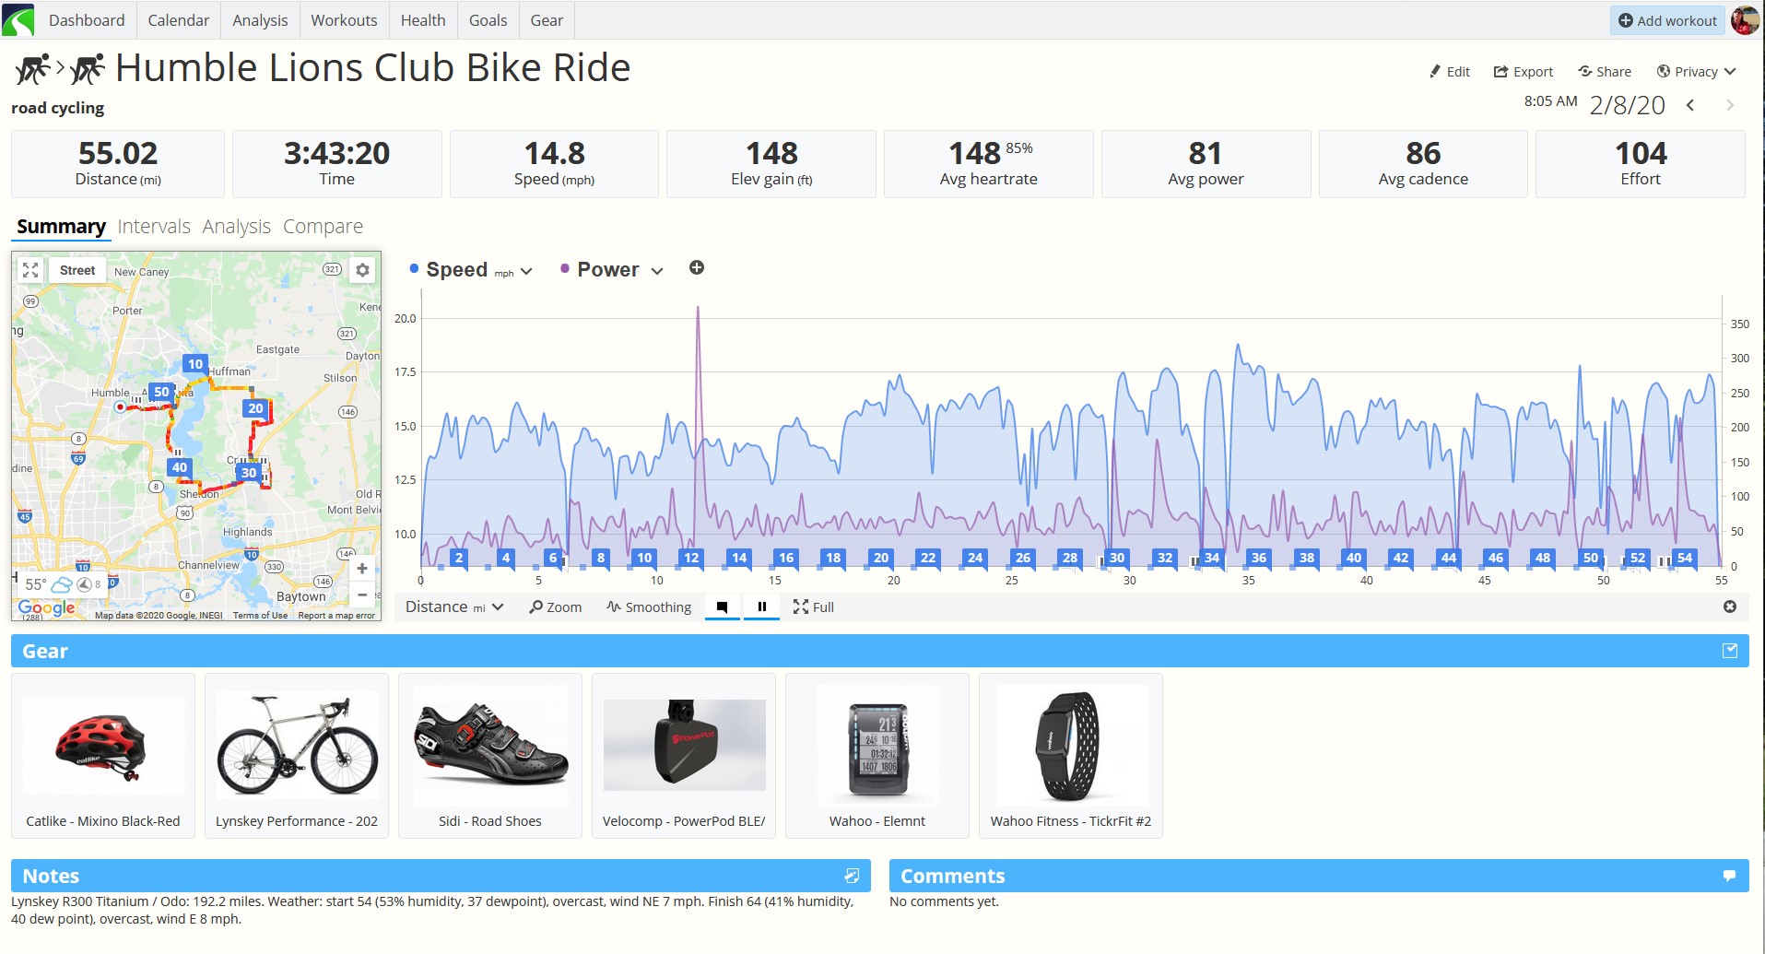Open map settings gear
The width and height of the screenshot is (1765, 954).
tap(363, 270)
